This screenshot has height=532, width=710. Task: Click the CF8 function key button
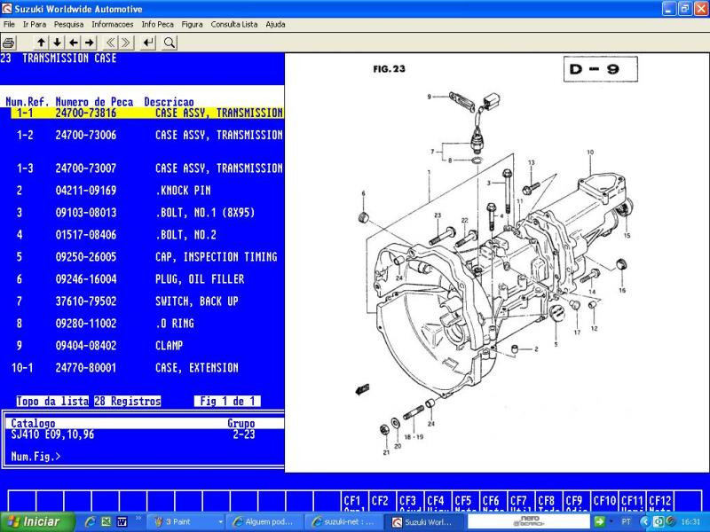pos(548,501)
